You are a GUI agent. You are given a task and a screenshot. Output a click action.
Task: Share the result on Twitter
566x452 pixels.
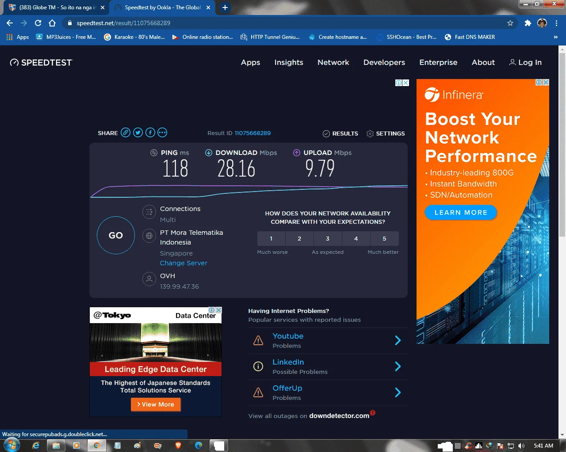click(x=138, y=132)
